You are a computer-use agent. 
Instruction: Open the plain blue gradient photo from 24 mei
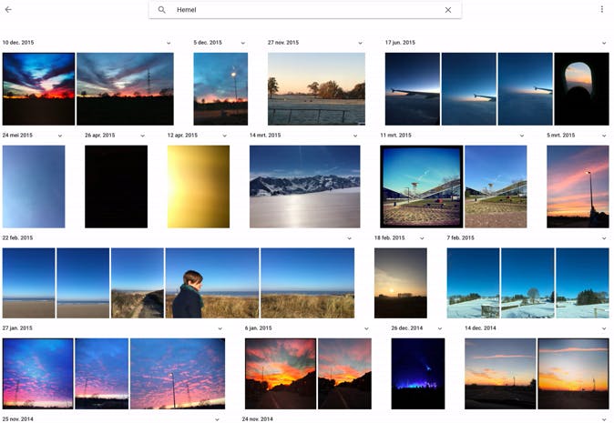pos(34,186)
